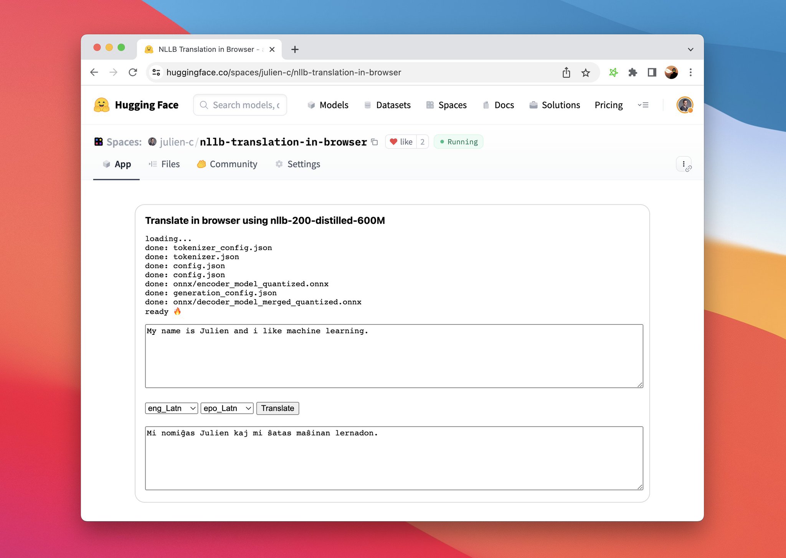Image resolution: width=786 pixels, height=558 pixels.
Task: View the like count of 2
Action: [423, 142]
